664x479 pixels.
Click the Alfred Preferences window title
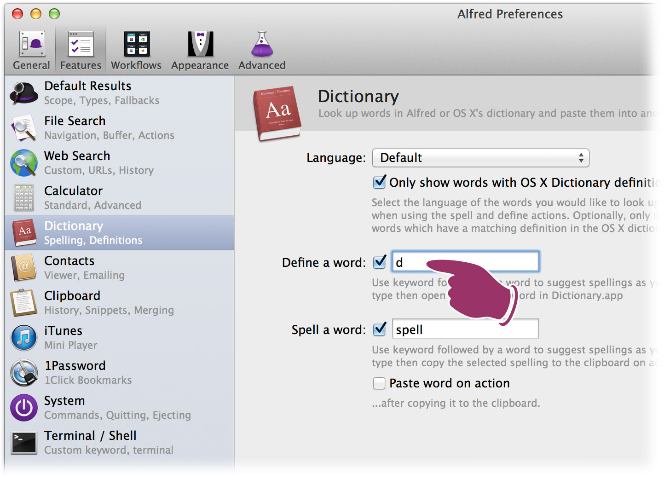pyautogui.click(x=510, y=14)
